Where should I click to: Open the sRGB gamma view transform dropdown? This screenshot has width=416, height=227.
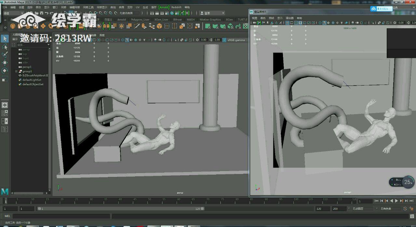coord(236,40)
